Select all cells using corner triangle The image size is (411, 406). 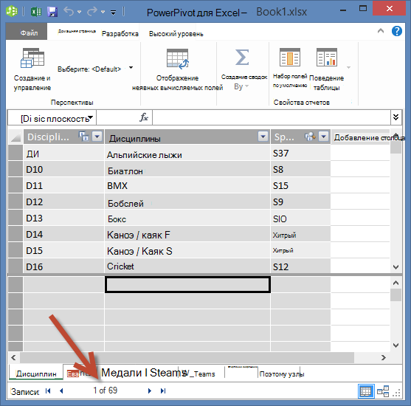point(15,137)
